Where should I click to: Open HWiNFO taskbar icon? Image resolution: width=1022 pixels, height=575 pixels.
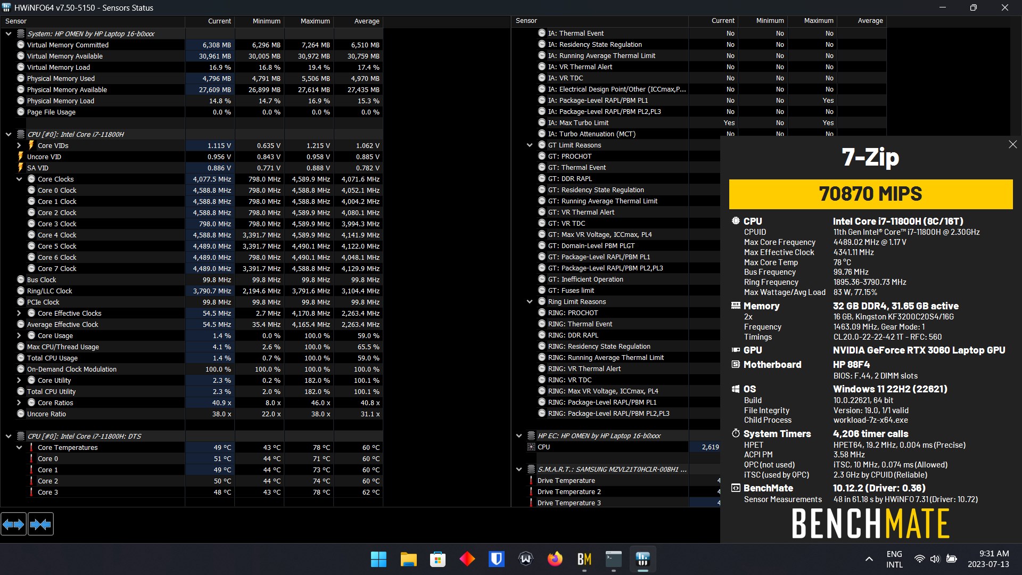click(x=642, y=559)
